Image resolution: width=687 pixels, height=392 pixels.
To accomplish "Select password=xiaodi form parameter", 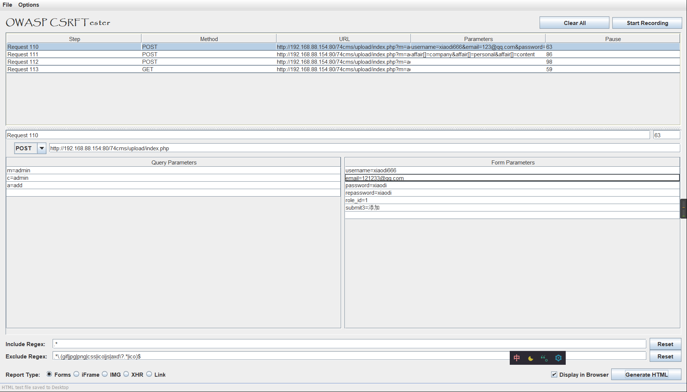I will [x=512, y=185].
